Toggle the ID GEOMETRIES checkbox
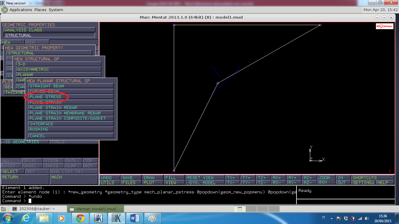The width and height of the screenshot is (399, 224). click(3, 142)
